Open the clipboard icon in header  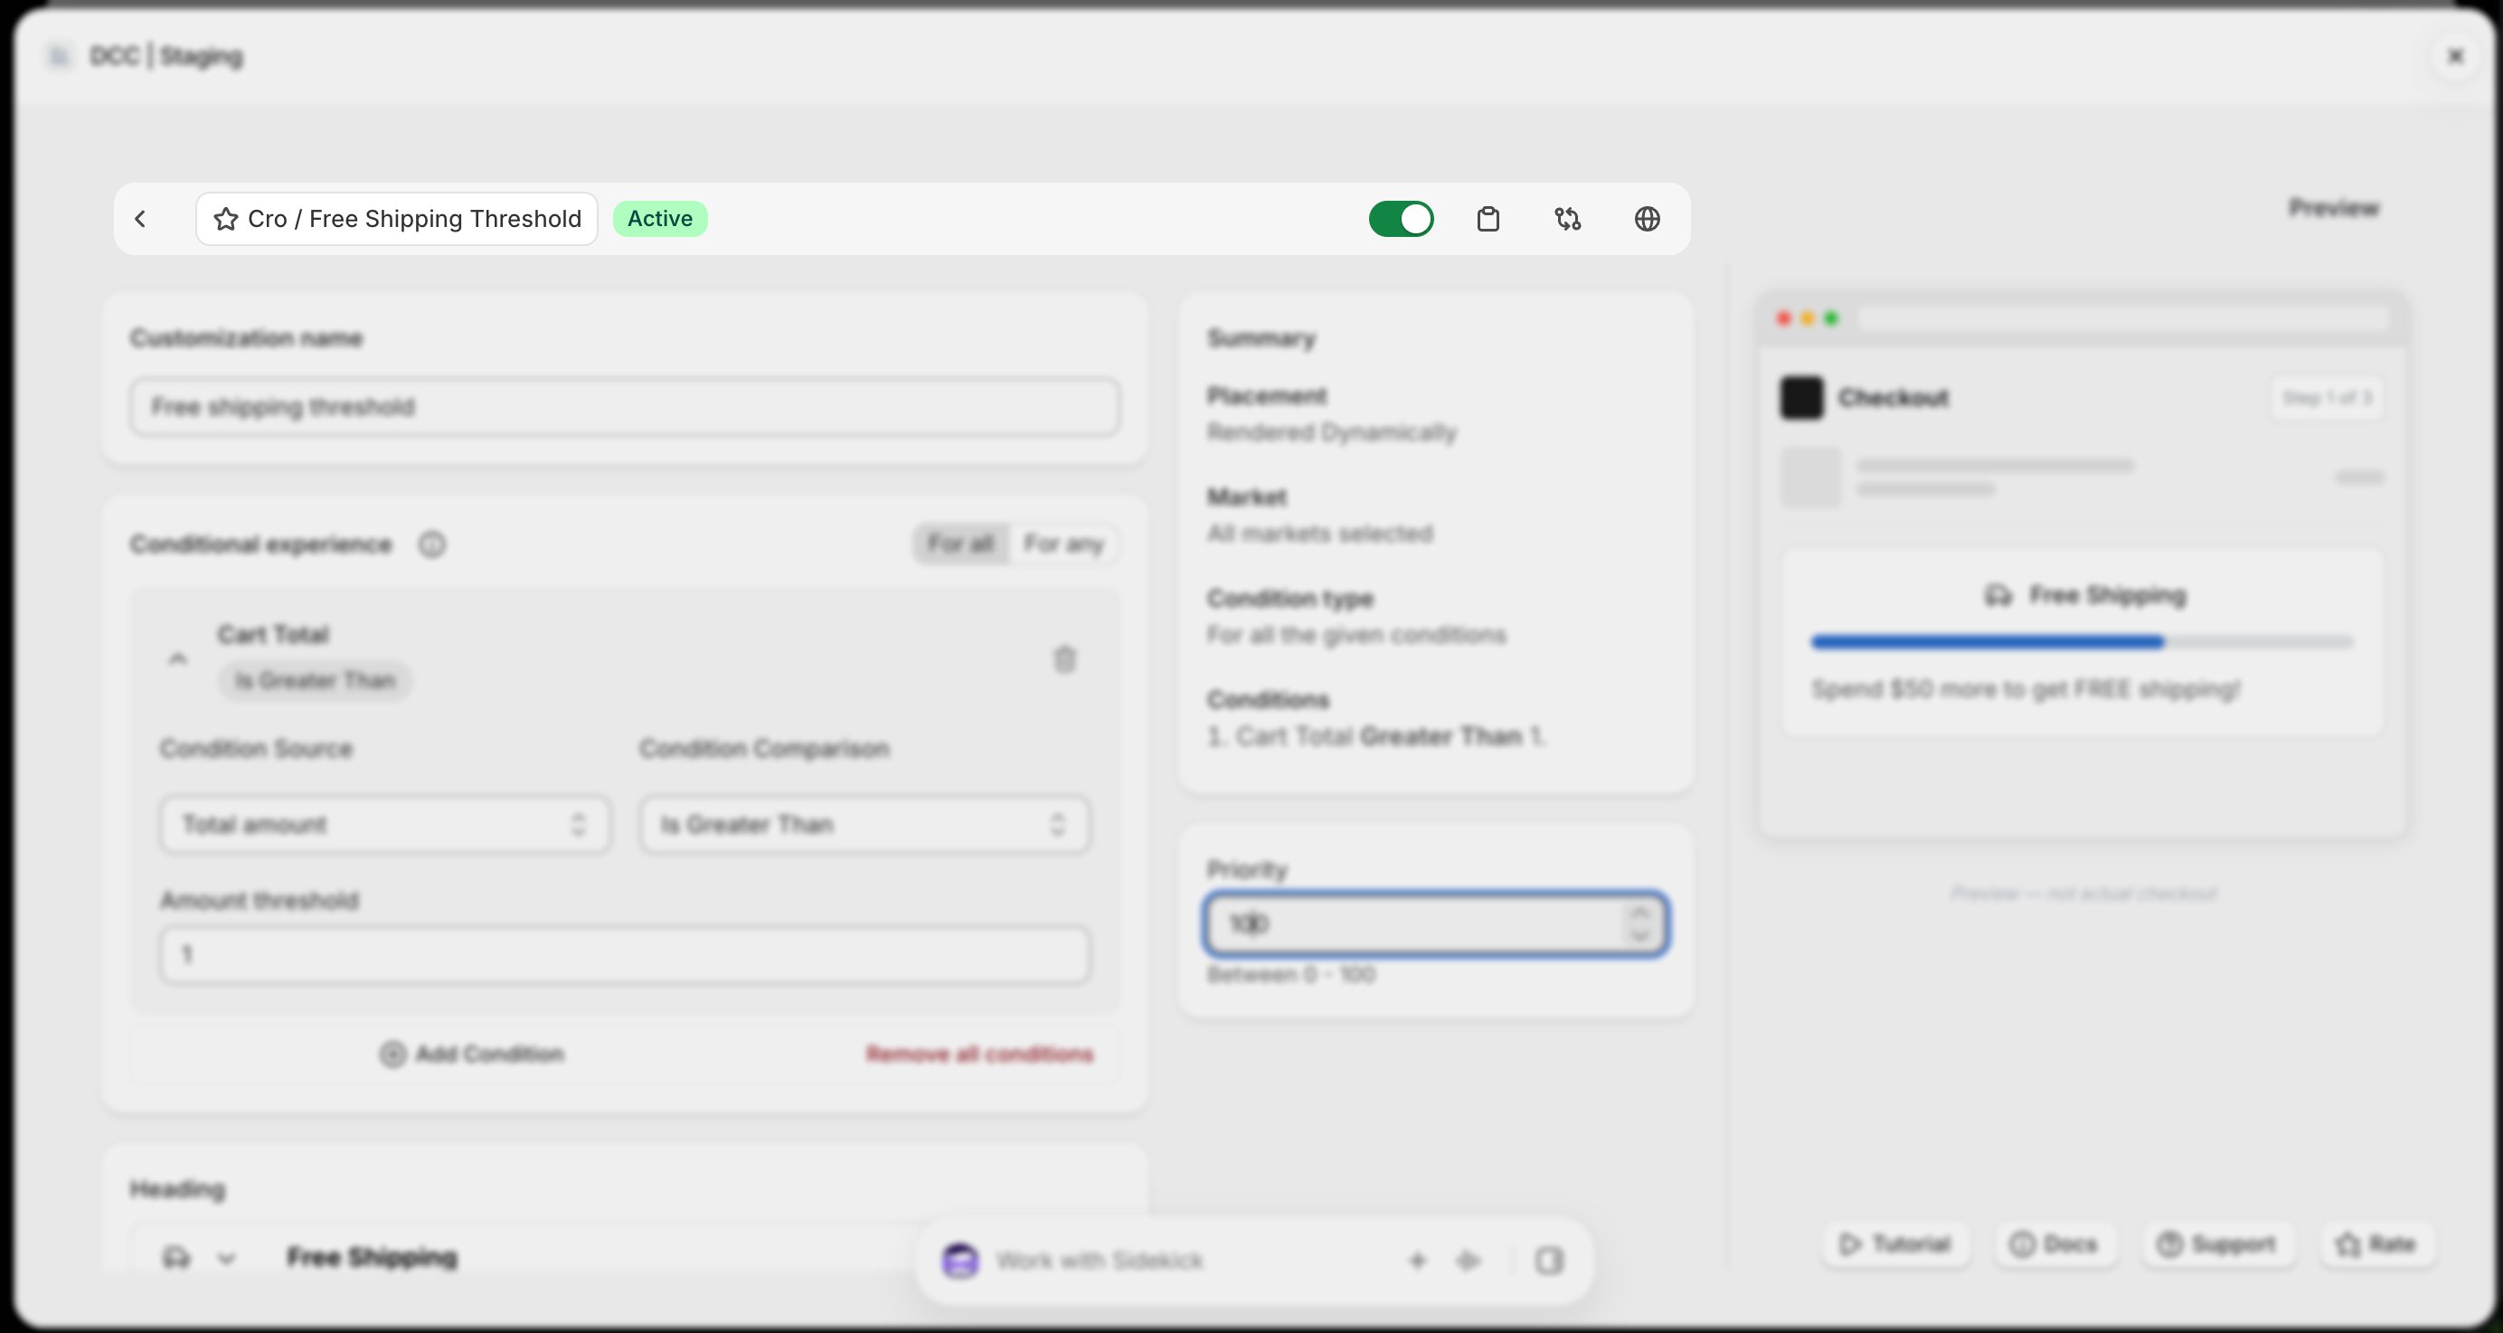(x=1488, y=219)
